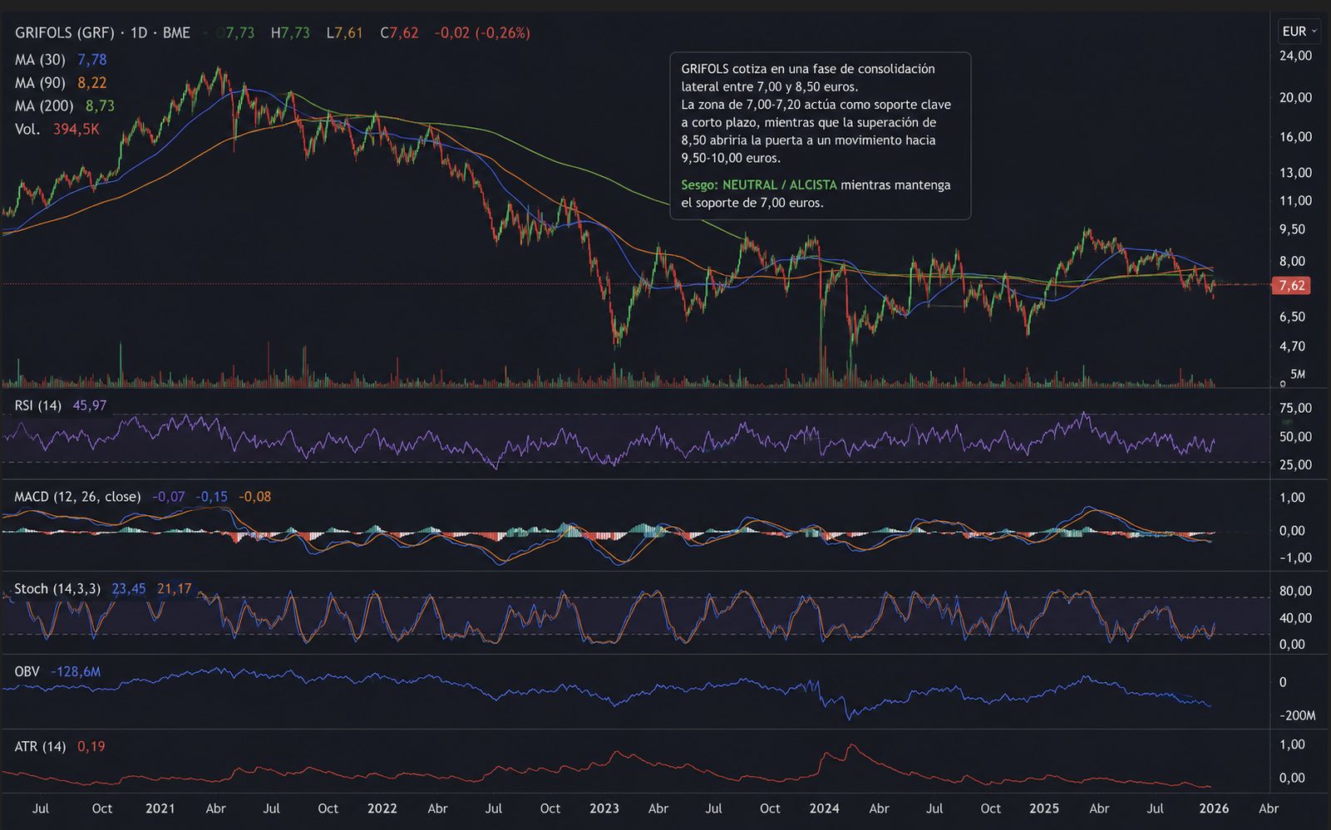Click the OBV value -128,6M
Screen dimensions: 1331x830
click(76, 671)
